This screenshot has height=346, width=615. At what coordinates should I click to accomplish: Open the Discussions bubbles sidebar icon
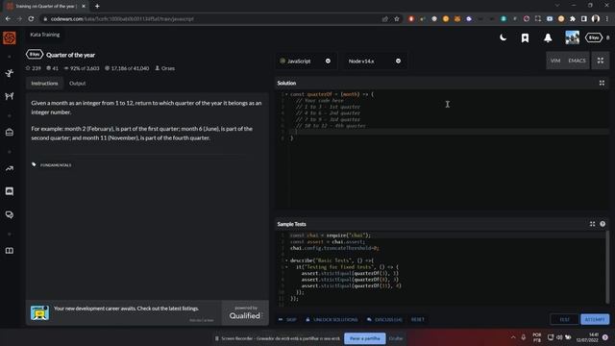(x=10, y=214)
